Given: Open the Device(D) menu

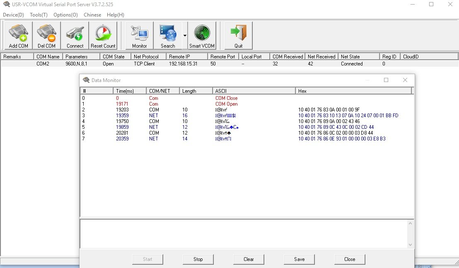Looking at the screenshot, I should coord(13,15).
